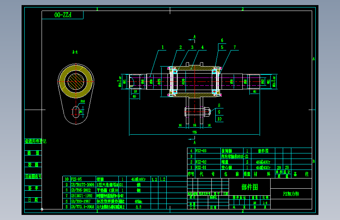Select the 旧底图总号 side label

(33, 177)
